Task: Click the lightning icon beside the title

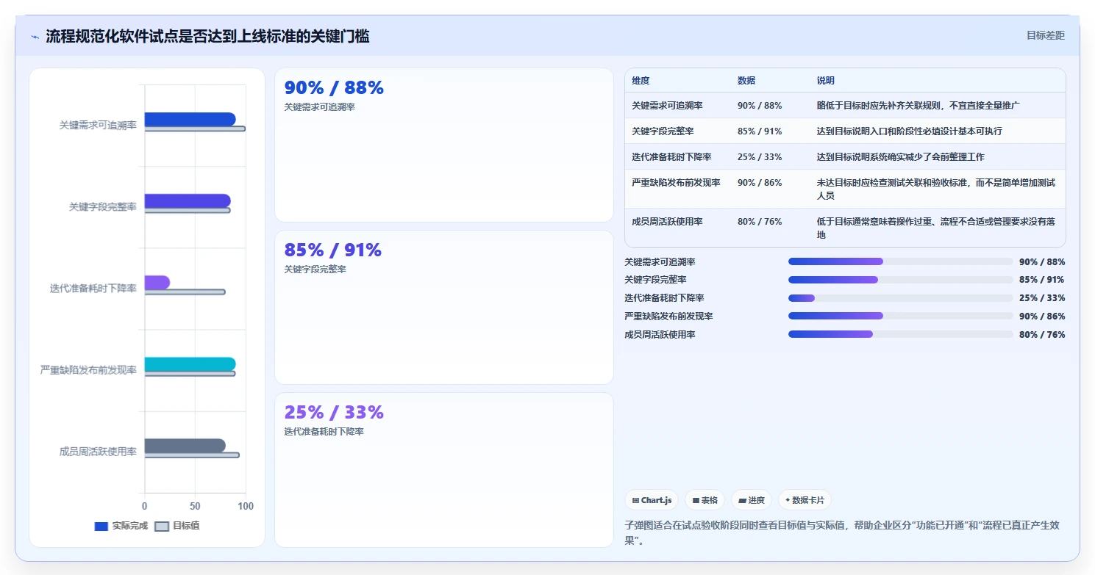Action: pos(35,37)
